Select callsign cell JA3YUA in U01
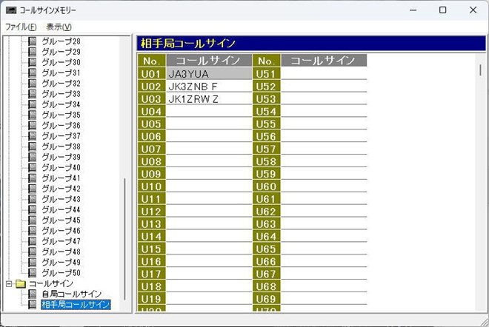This screenshot has height=327, width=489. coord(209,74)
